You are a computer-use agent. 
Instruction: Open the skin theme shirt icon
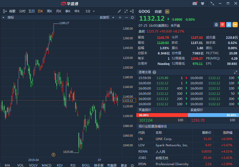pyautogui.click(x=203, y=3)
